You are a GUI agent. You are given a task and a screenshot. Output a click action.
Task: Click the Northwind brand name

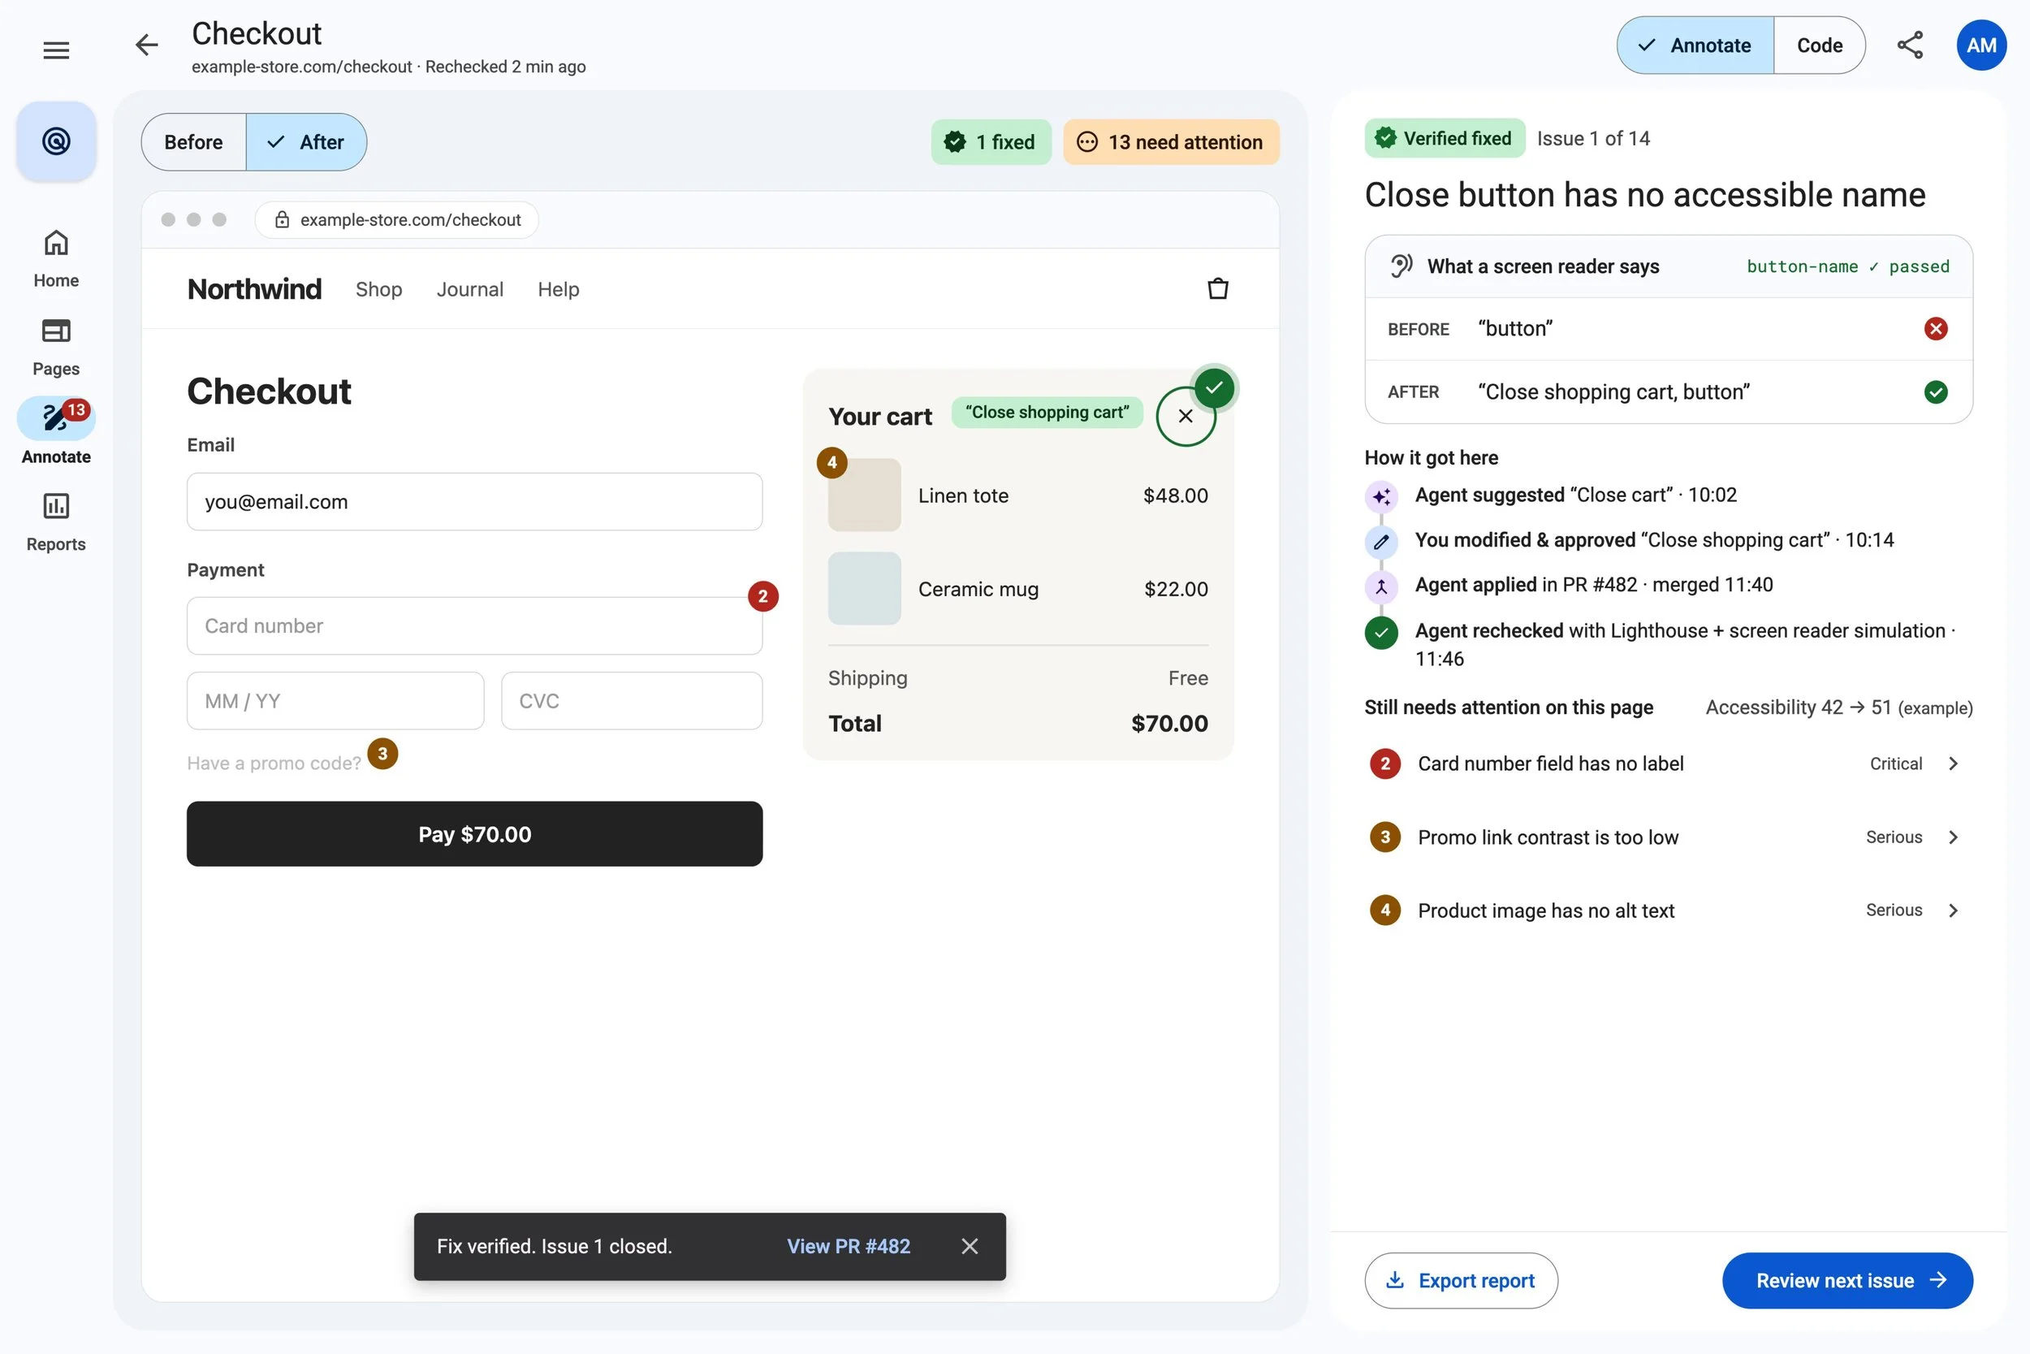tap(255, 289)
